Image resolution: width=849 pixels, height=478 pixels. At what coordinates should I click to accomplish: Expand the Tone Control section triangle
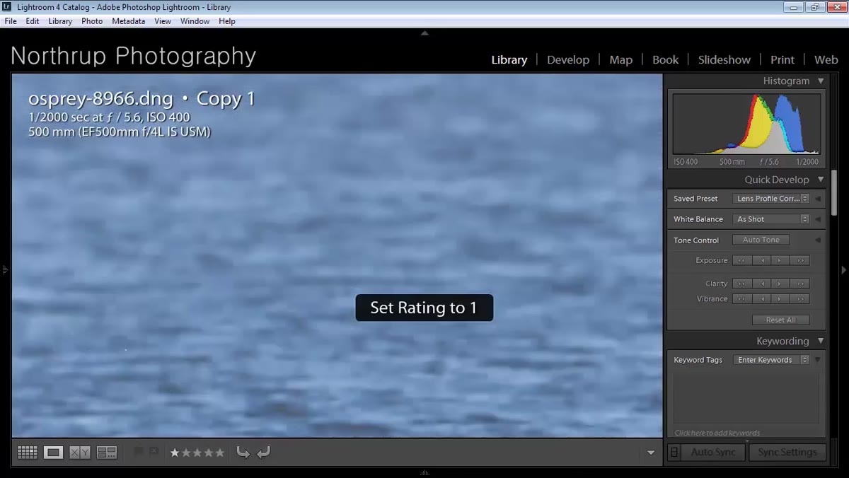pos(818,240)
